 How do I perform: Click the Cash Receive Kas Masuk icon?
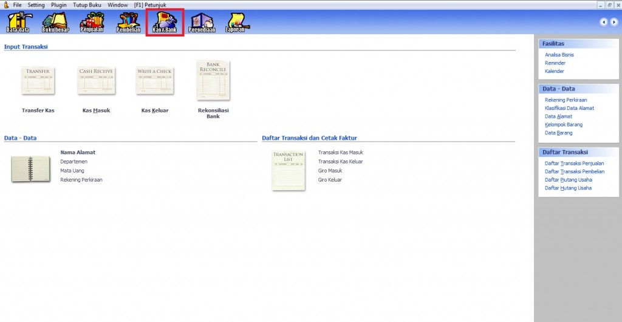(x=96, y=81)
